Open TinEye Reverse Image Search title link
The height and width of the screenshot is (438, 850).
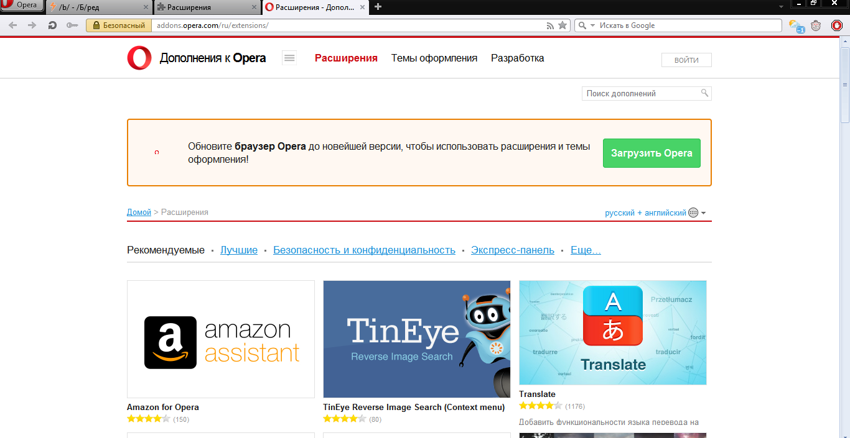coord(414,407)
